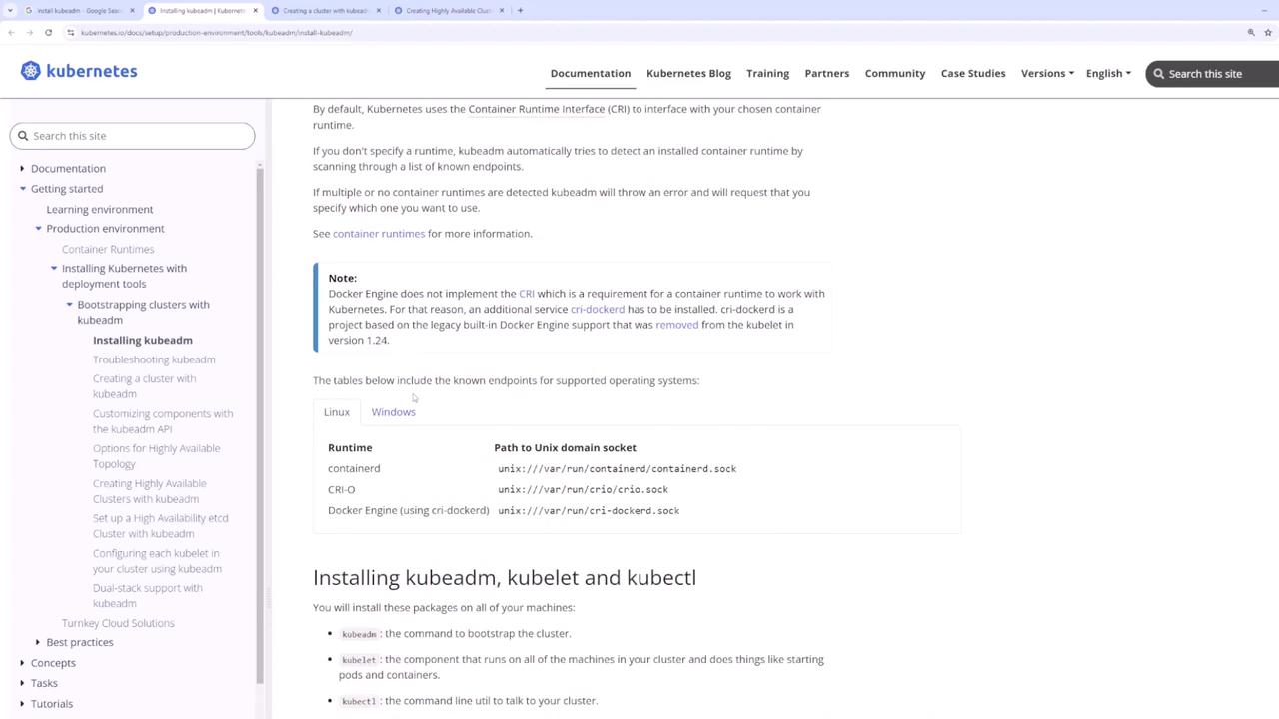Follow the cri-dockerd link in the note
The image size is (1279, 719).
point(598,309)
